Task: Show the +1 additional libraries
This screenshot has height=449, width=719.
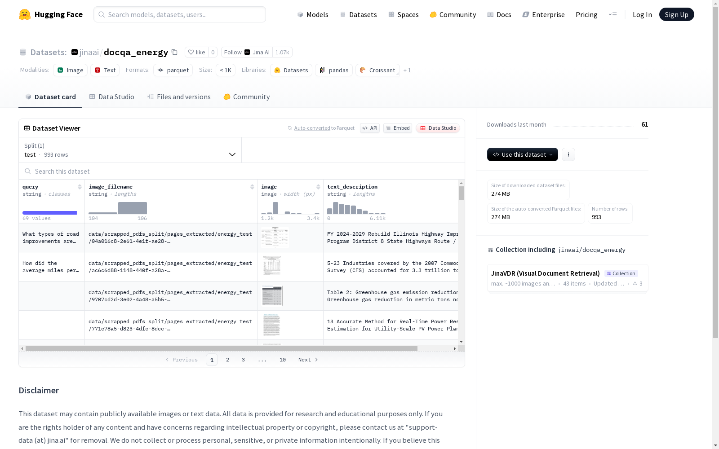Action: [x=407, y=70]
